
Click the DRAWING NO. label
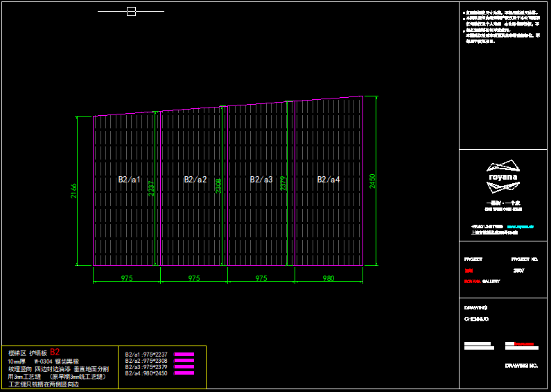click(521, 365)
